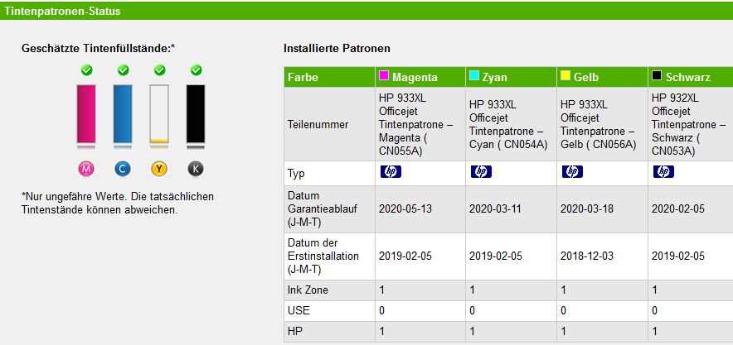Screen dimensions: 733x345
Task: Select the magenta ink level bar
Action: (x=86, y=113)
